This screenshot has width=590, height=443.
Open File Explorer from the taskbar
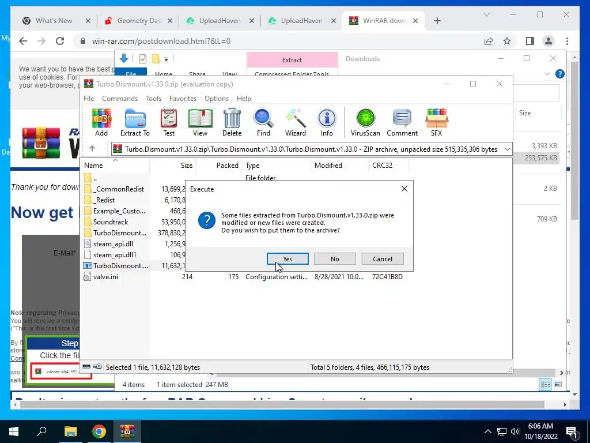70,431
